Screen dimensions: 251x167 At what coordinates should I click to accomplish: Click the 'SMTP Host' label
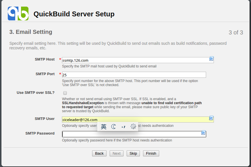pyautogui.click(x=45, y=59)
